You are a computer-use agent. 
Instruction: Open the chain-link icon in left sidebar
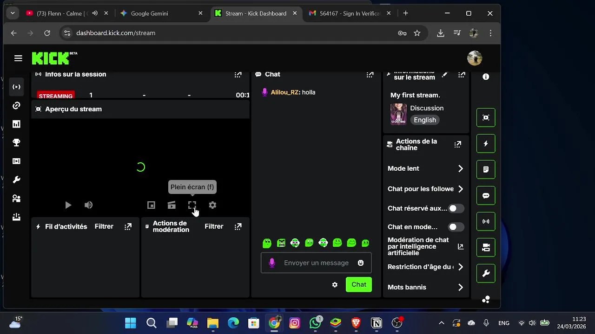pyautogui.click(x=16, y=106)
